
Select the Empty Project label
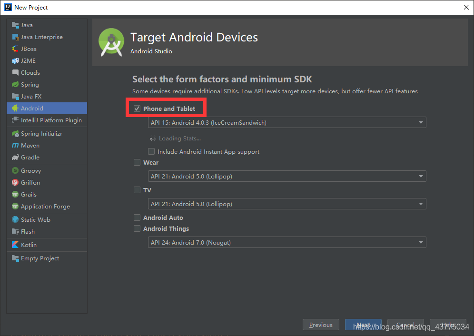(x=40, y=258)
